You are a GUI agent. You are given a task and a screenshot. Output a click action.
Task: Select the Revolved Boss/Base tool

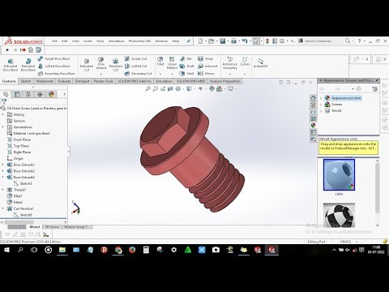click(28, 65)
